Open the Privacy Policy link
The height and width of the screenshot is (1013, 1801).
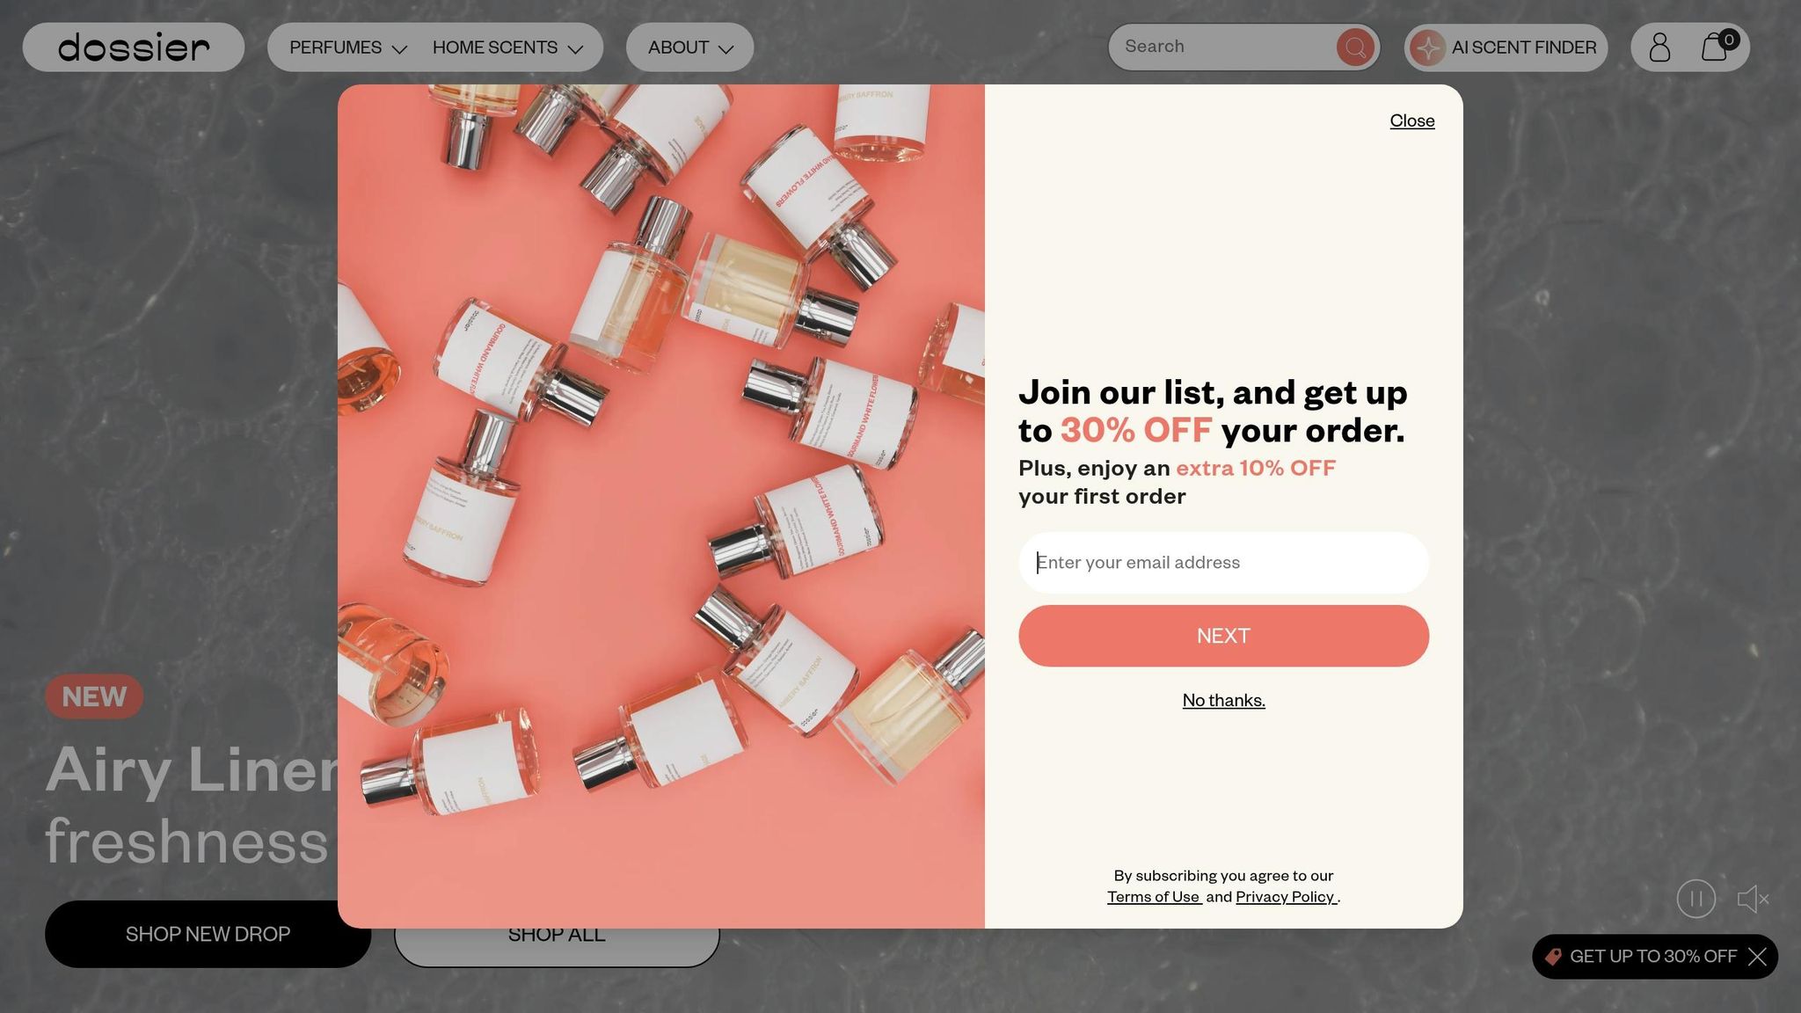1286,897
